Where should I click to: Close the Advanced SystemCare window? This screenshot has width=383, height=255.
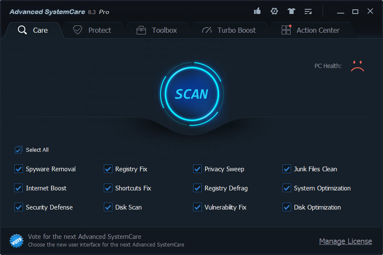tap(370, 11)
